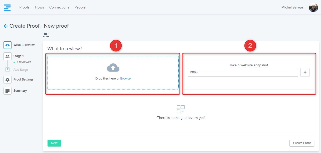The width and height of the screenshot is (321, 153).
Task: Open the Flows menu
Action: (x=39, y=7)
